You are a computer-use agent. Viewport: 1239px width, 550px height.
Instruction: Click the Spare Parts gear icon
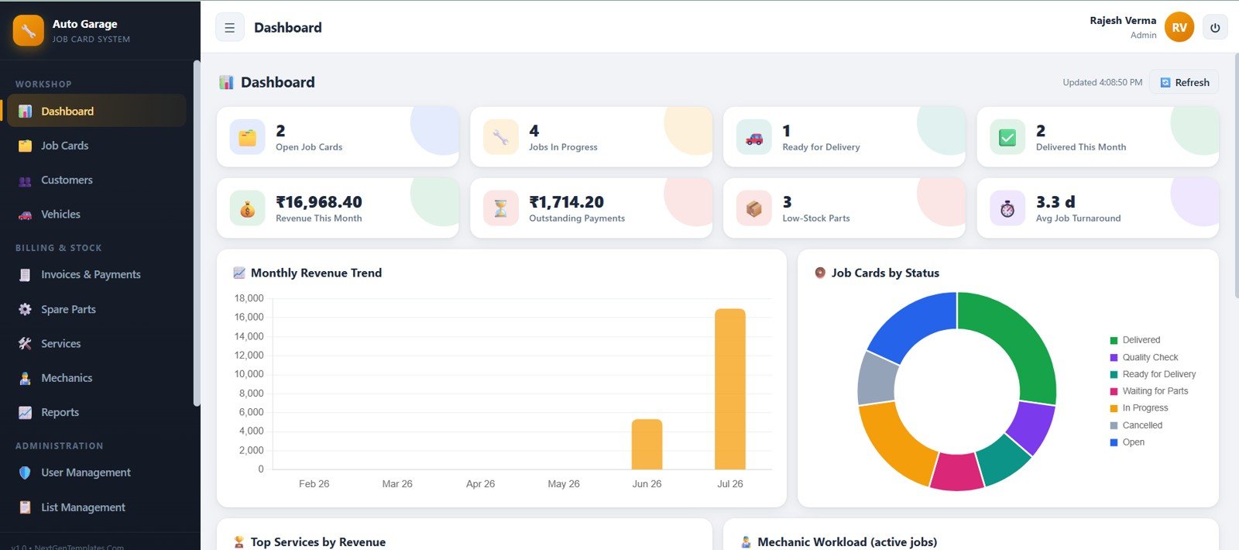click(x=25, y=309)
